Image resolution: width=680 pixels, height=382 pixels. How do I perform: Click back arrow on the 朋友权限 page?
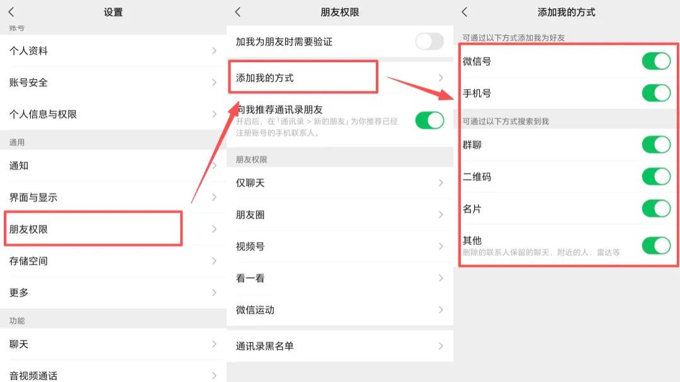(238, 11)
